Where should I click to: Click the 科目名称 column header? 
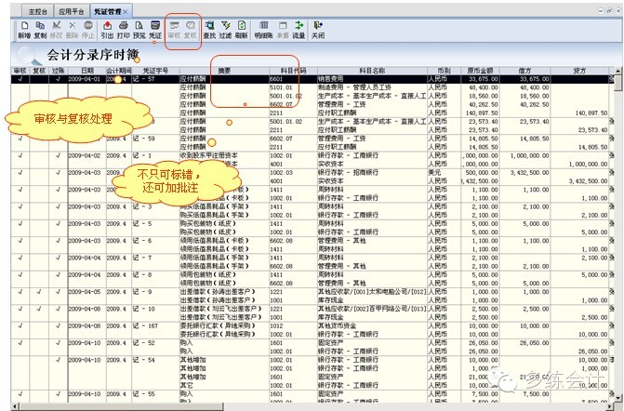click(372, 71)
